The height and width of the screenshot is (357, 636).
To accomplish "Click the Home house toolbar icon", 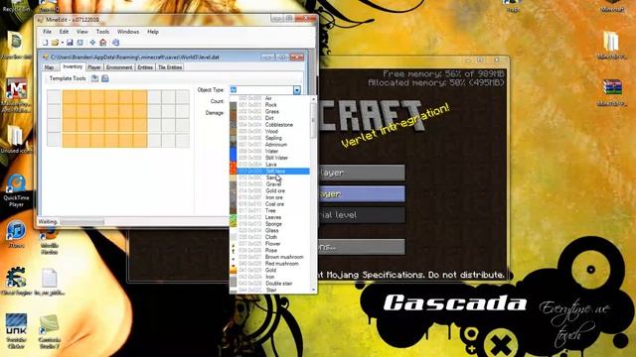I will point(103,43).
